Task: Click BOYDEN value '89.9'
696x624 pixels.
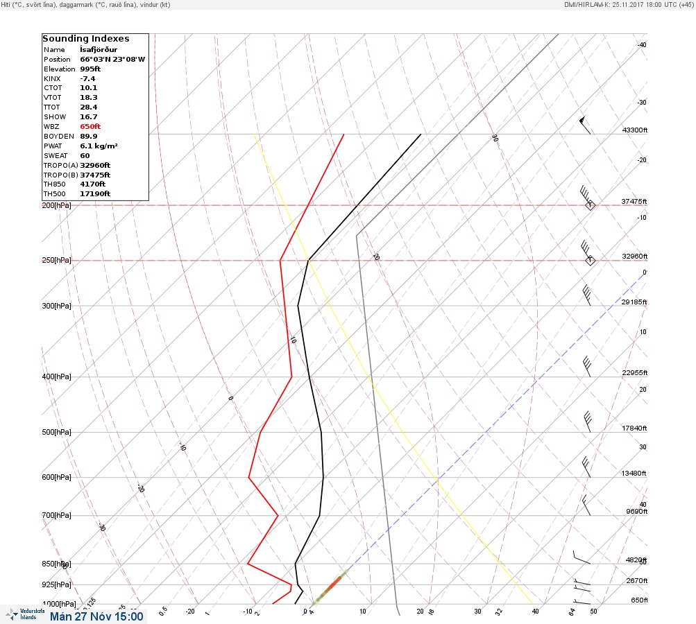Action: [88, 137]
